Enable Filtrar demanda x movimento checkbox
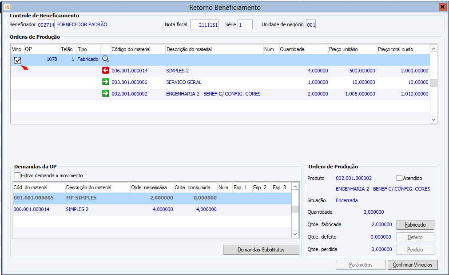Screen dimensions: 449x275 click(x=18, y=175)
